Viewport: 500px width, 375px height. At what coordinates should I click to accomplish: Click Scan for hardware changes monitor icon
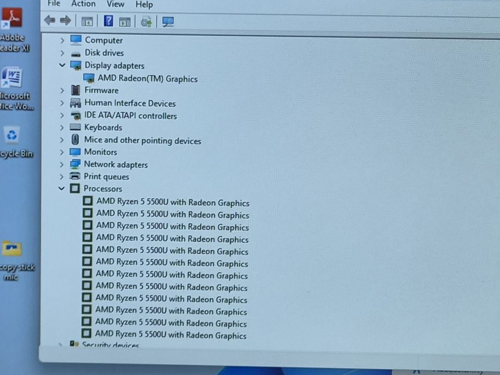pyautogui.click(x=168, y=22)
